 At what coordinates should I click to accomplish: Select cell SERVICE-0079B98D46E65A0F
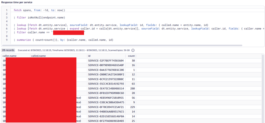[x=106, y=65]
